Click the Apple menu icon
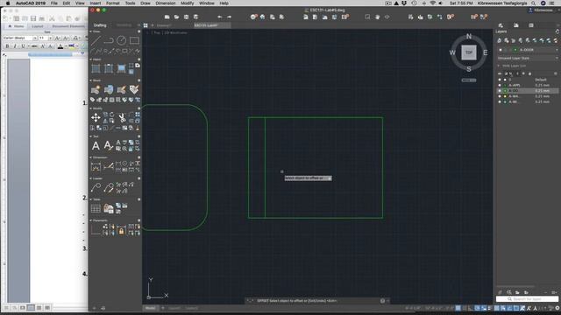The width and height of the screenshot is (561, 315). click(8, 3)
